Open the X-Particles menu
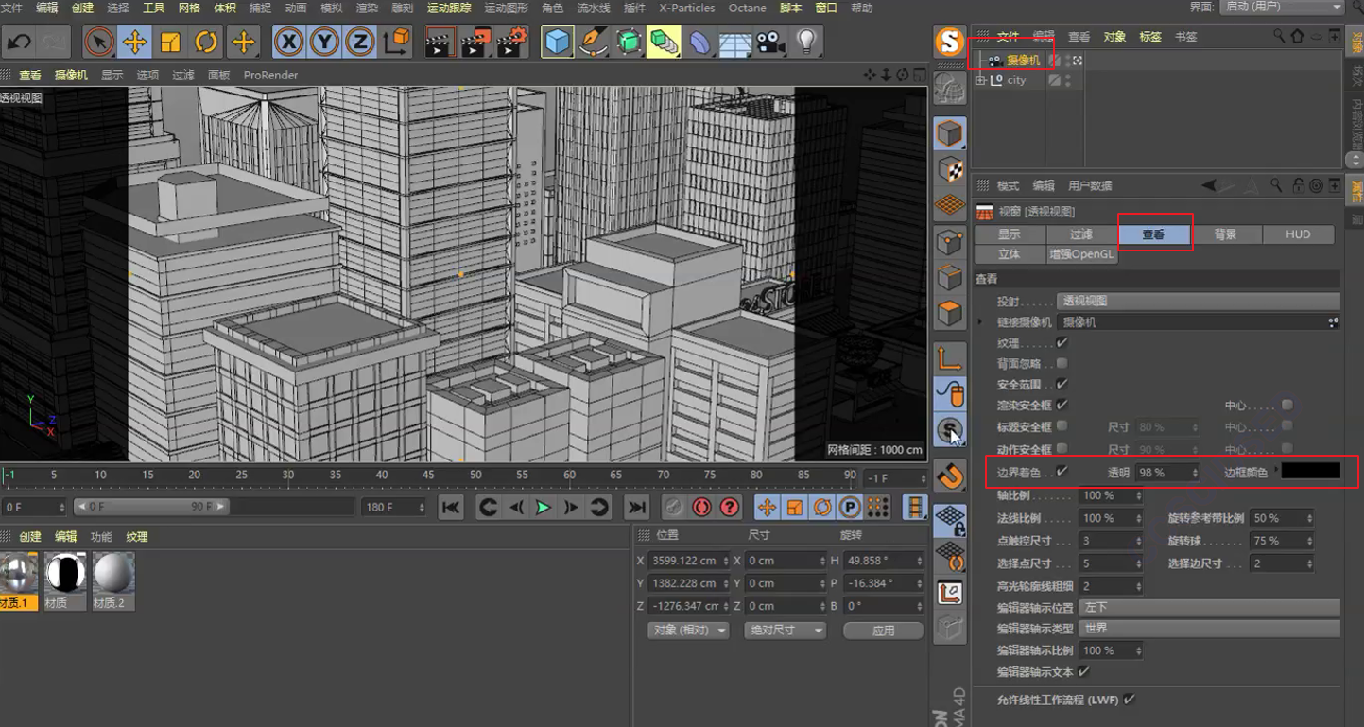Image resolution: width=1364 pixels, height=727 pixels. [687, 8]
